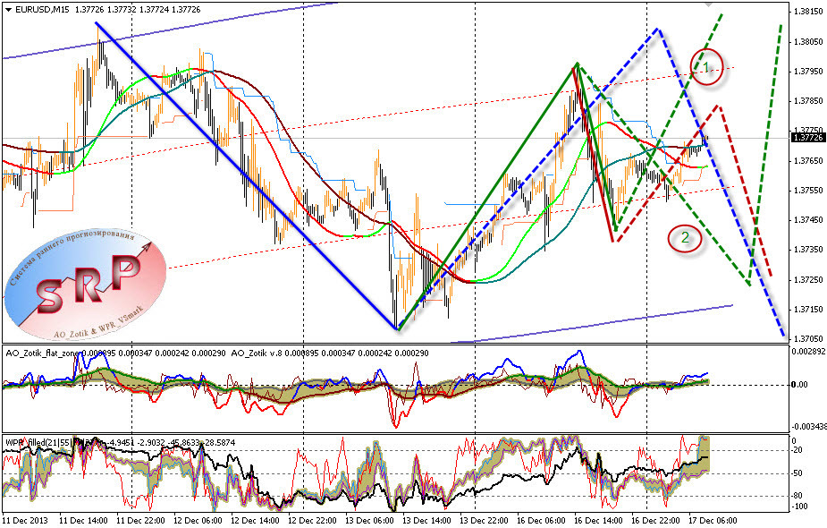Image resolution: width=827 pixels, height=528 pixels.
Task: Click the 17 Dec 06:00 time label
Action: [713, 520]
